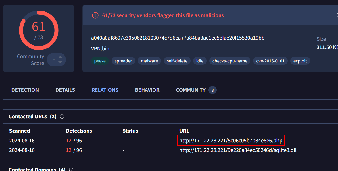Click info icon beside Contacted URLs
The height and width of the screenshot is (171, 338).
[62, 117]
